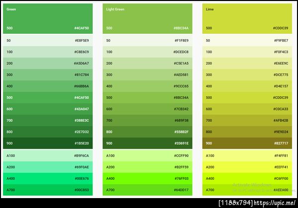
Task: Pick Lime 50 swatch #F9FBE7
Action: click(x=247, y=40)
